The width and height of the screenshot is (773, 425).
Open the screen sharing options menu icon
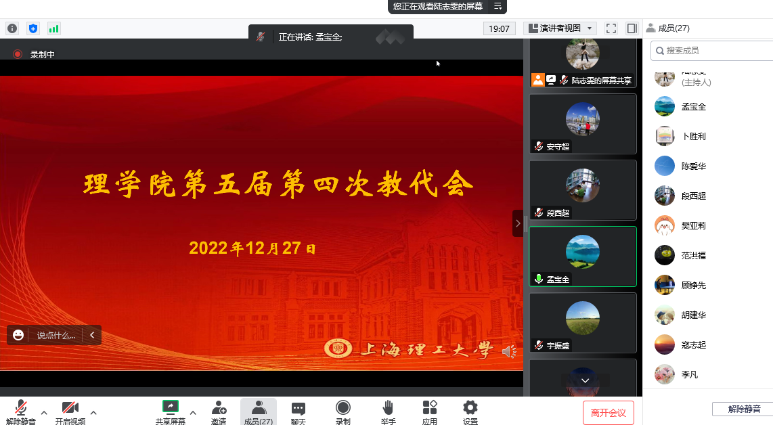pyautogui.click(x=498, y=6)
